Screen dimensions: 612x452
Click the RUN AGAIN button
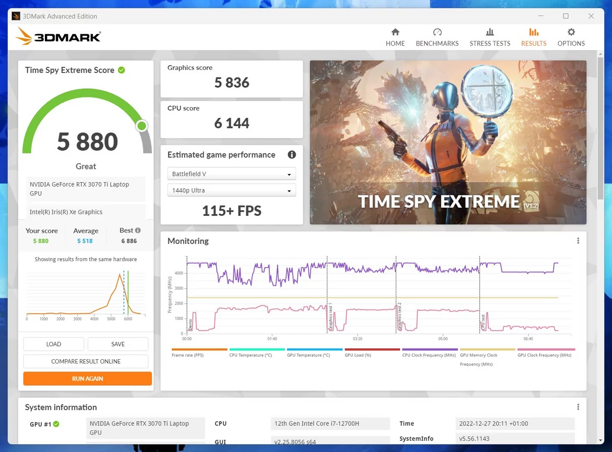coord(87,379)
